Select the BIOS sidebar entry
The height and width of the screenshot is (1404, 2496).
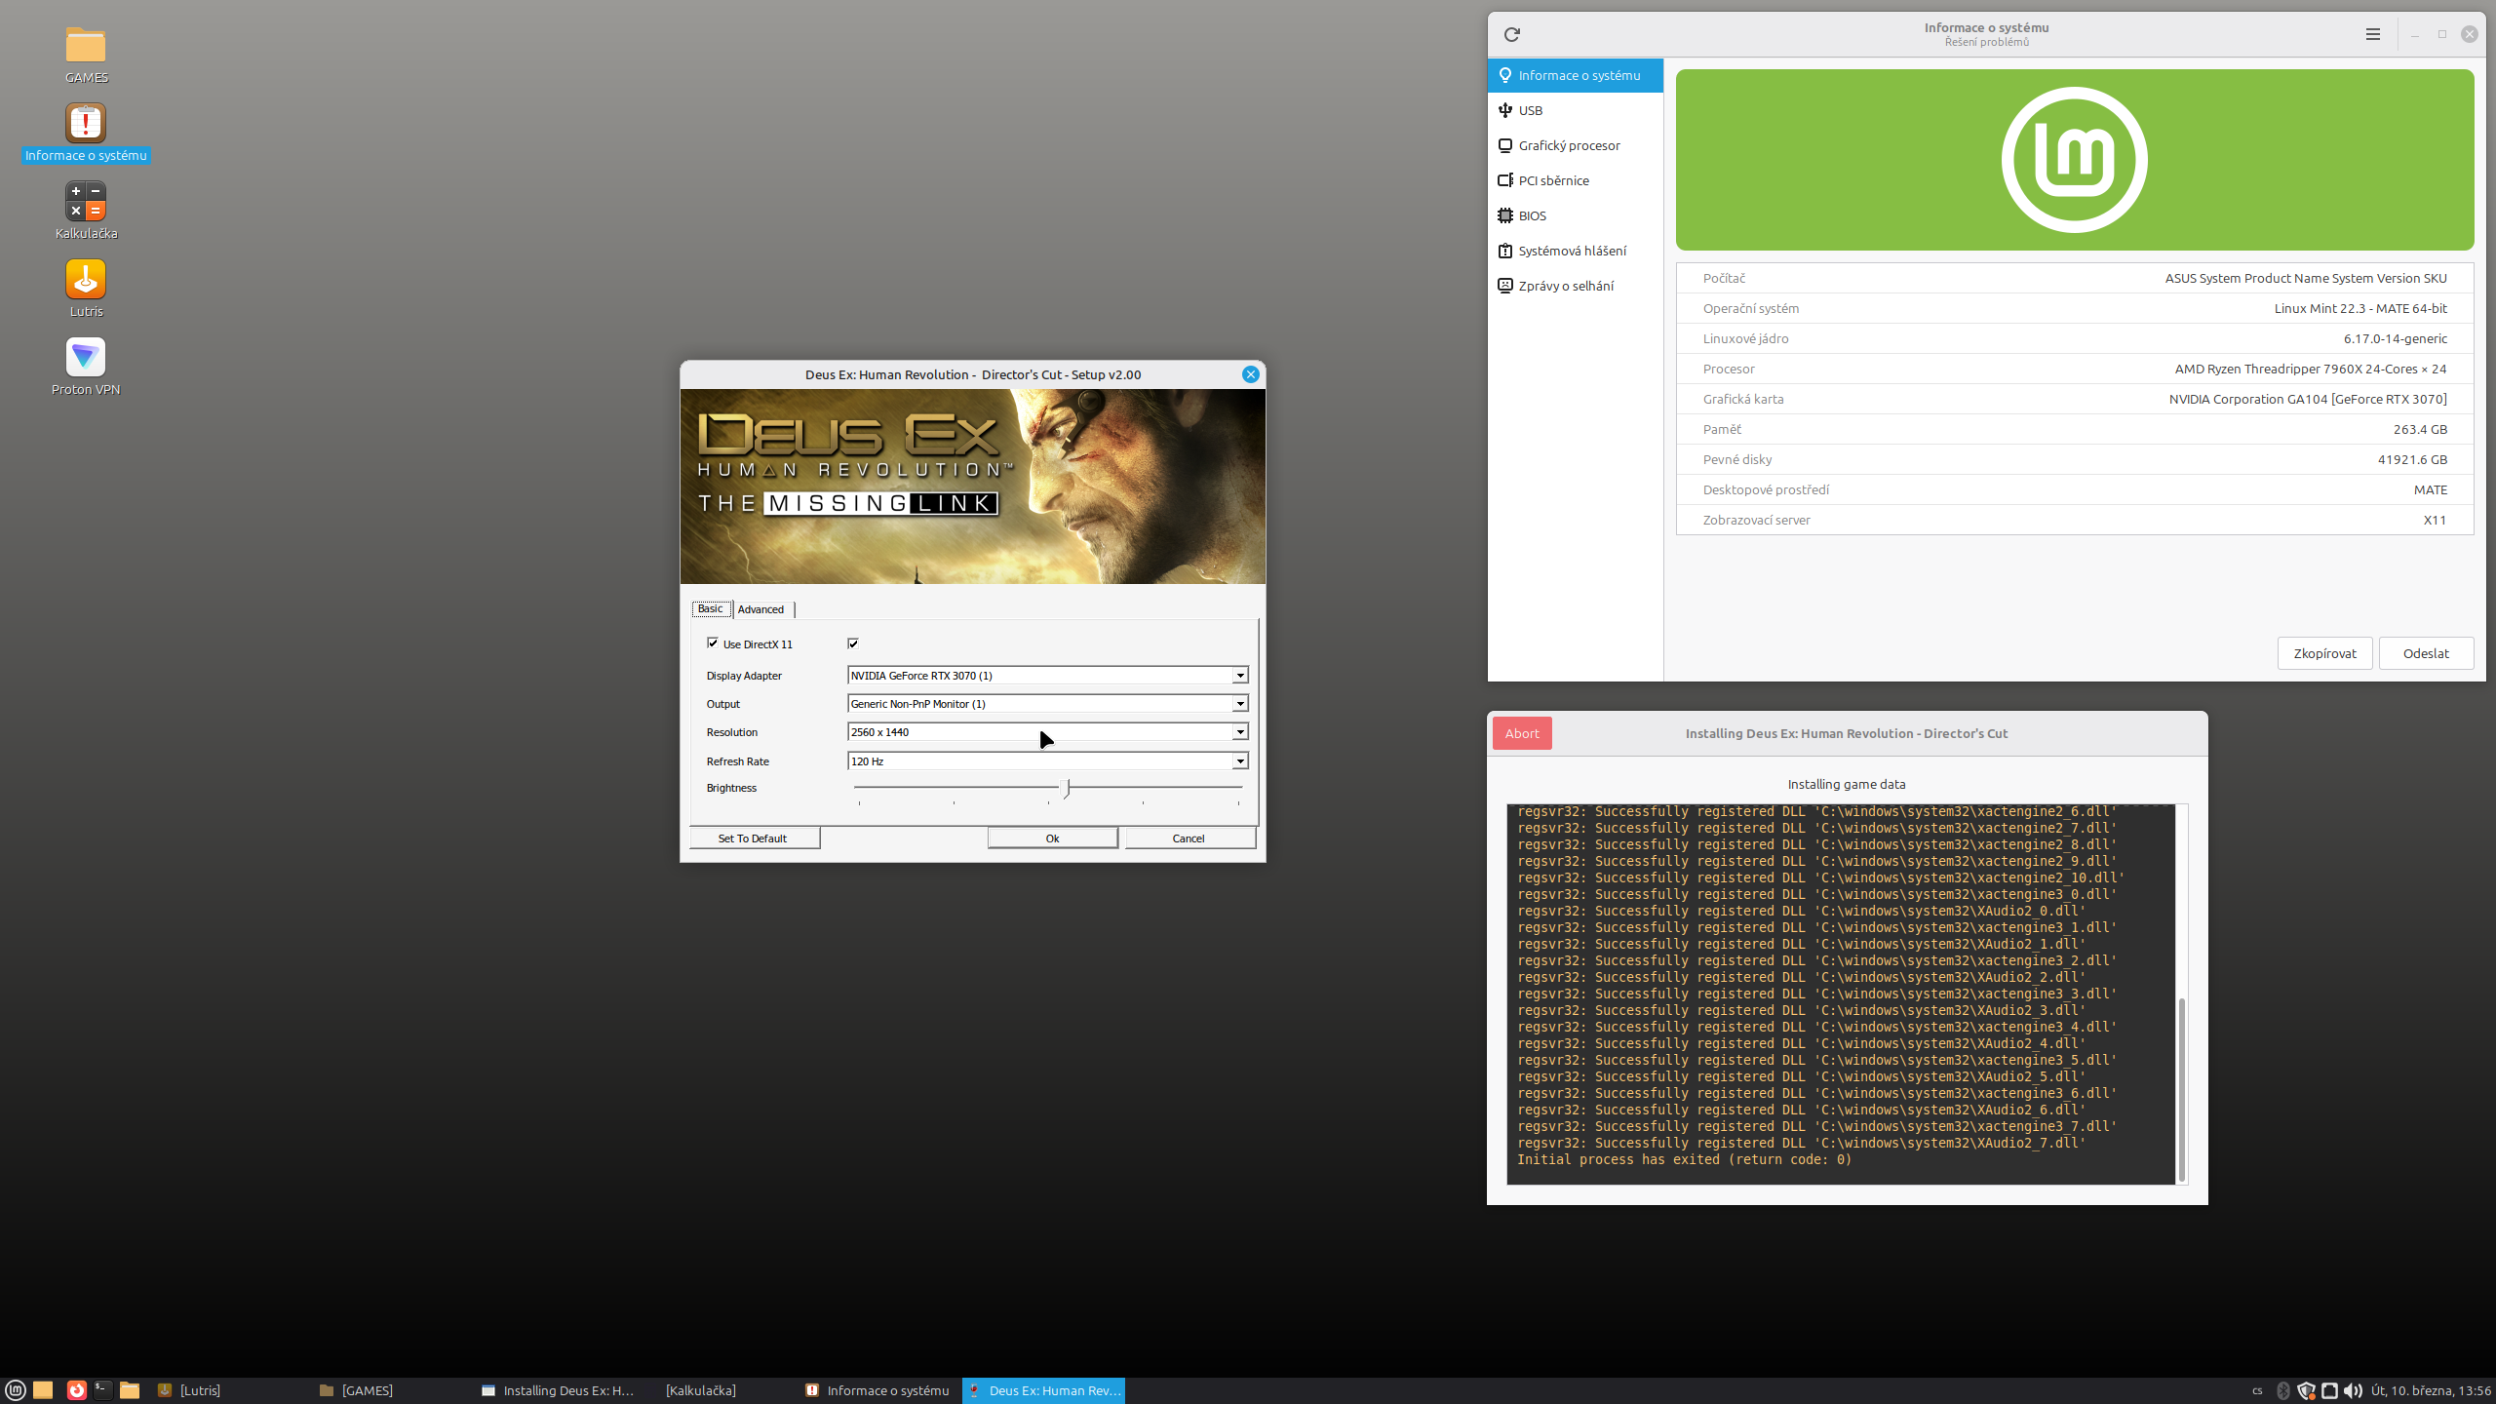[1532, 215]
